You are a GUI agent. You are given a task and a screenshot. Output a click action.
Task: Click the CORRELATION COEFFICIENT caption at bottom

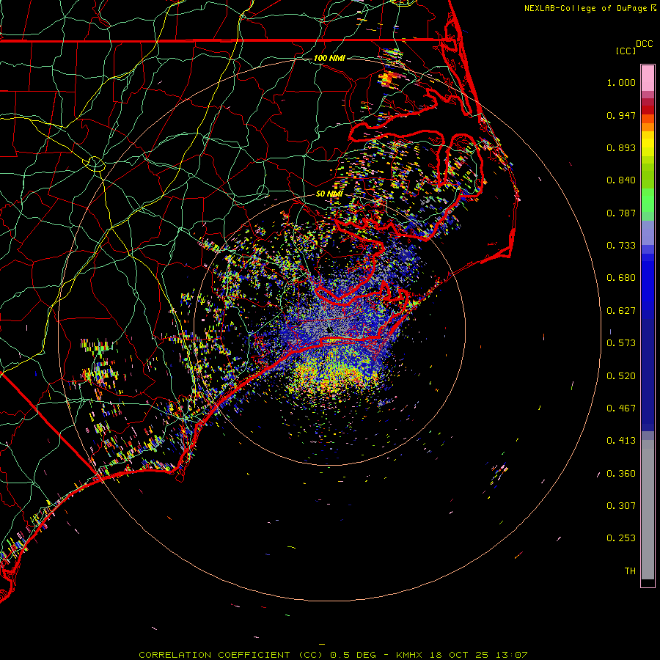tap(333, 655)
